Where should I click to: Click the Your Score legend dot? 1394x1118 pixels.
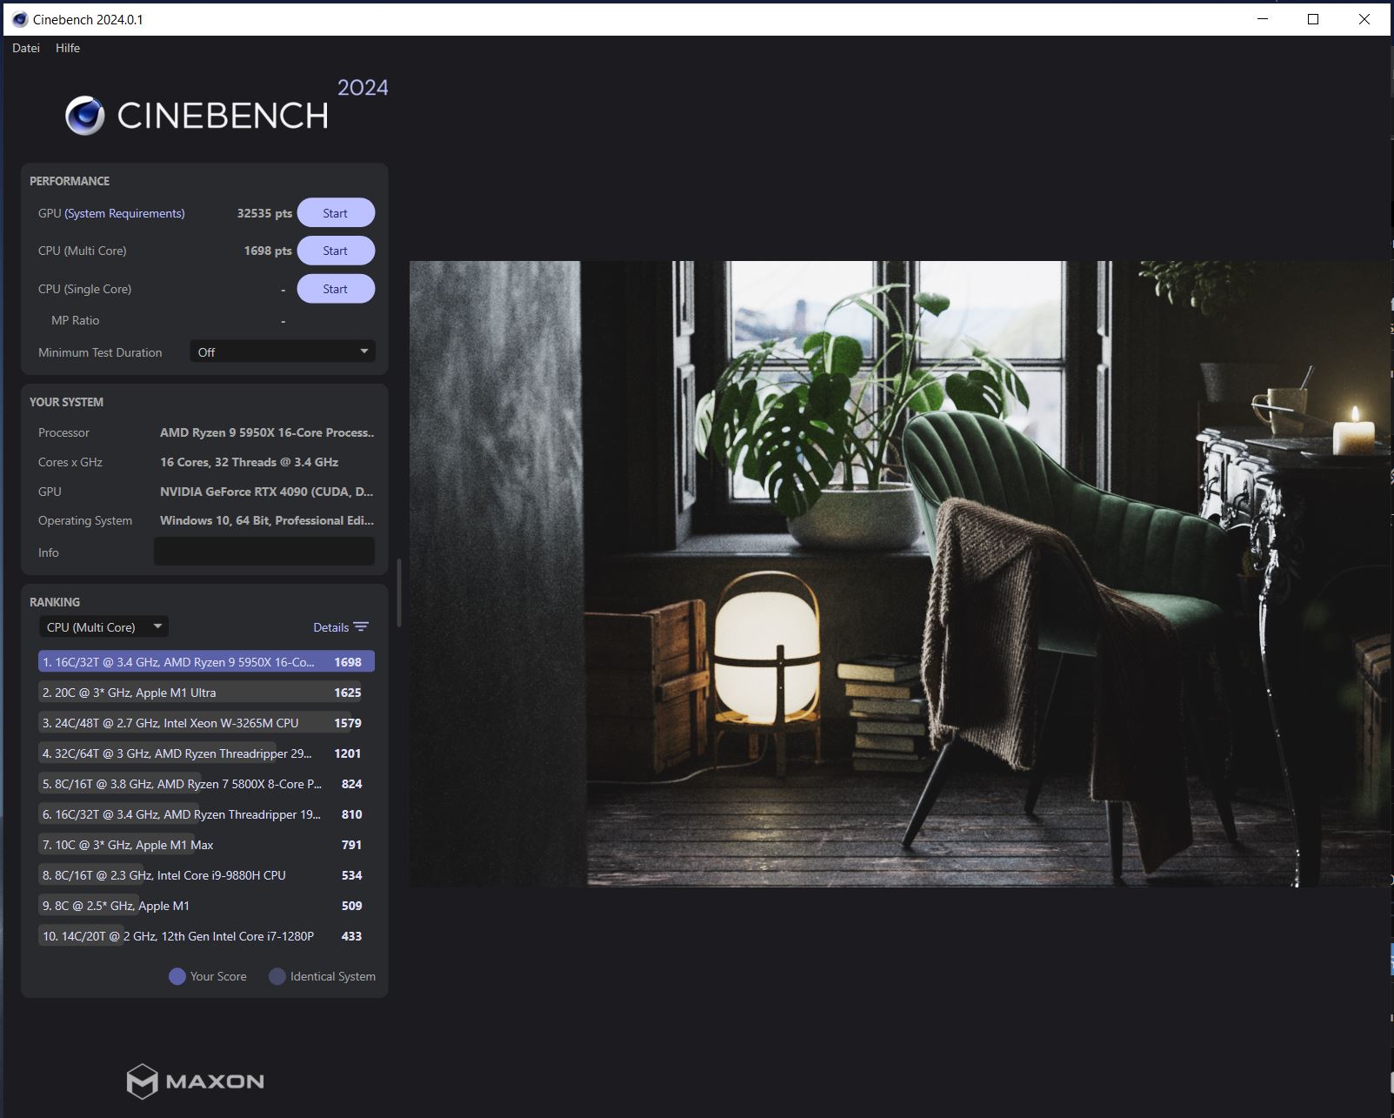[x=177, y=976]
